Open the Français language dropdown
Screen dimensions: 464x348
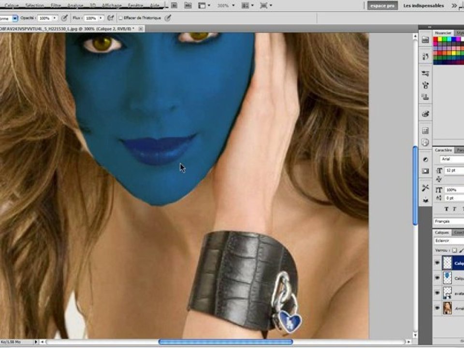coord(449,221)
